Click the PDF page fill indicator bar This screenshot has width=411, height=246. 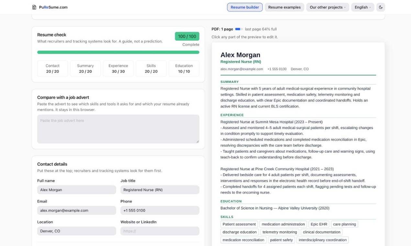(x=239, y=29)
